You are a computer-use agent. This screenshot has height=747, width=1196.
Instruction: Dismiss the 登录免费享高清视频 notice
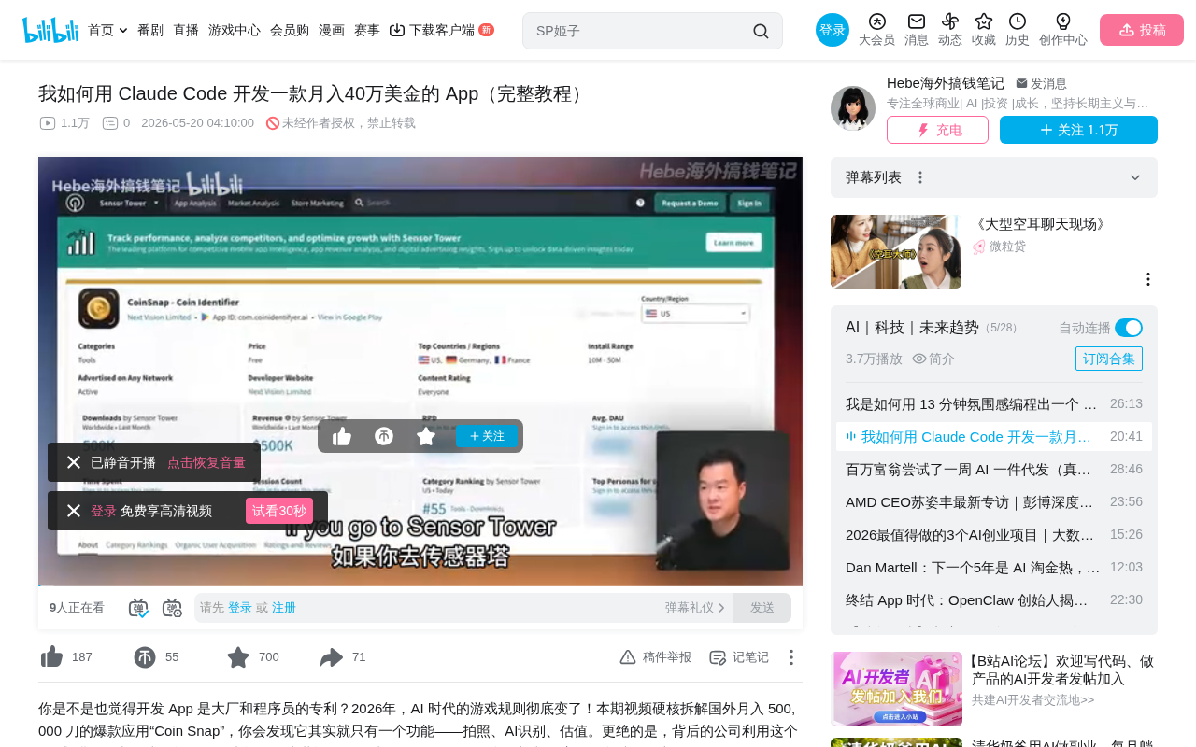pos(74,511)
